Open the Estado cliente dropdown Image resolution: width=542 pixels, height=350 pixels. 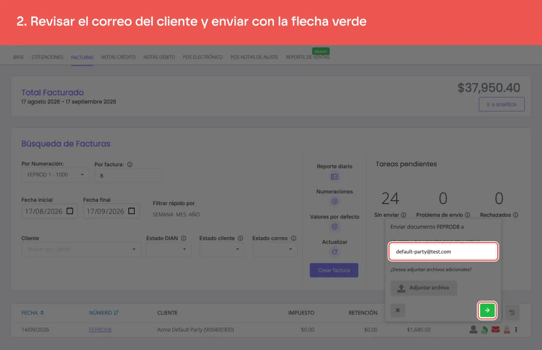tap(222, 249)
